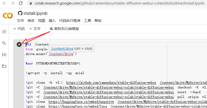Open the Files folder icon in the sidebar
The height and width of the screenshot is (108, 207).
coord(4,66)
